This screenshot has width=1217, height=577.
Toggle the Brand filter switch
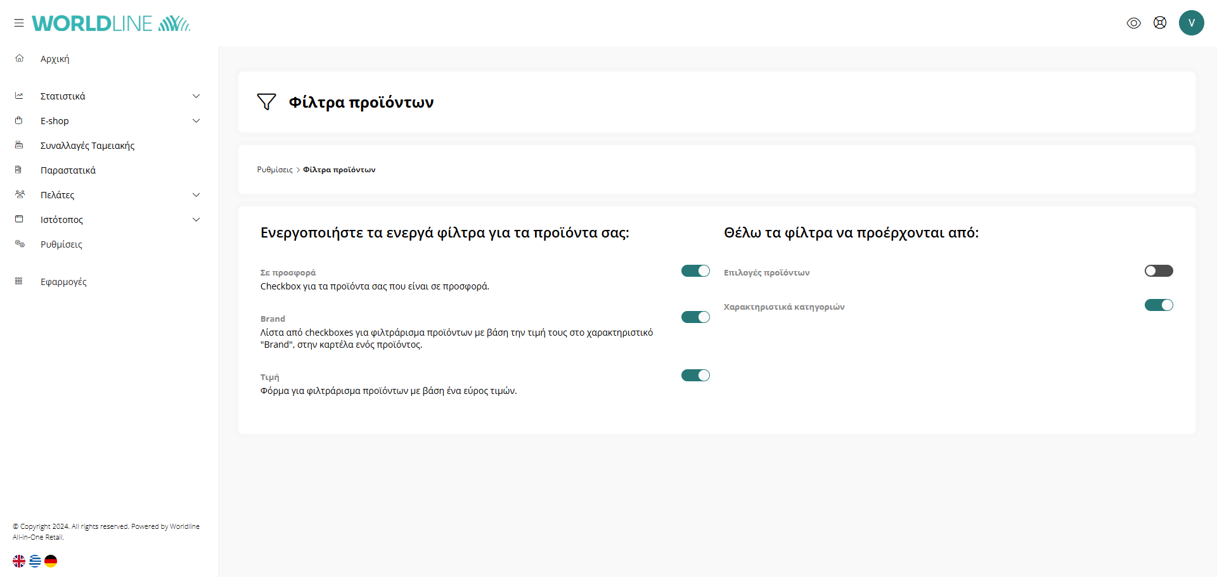[x=695, y=317]
